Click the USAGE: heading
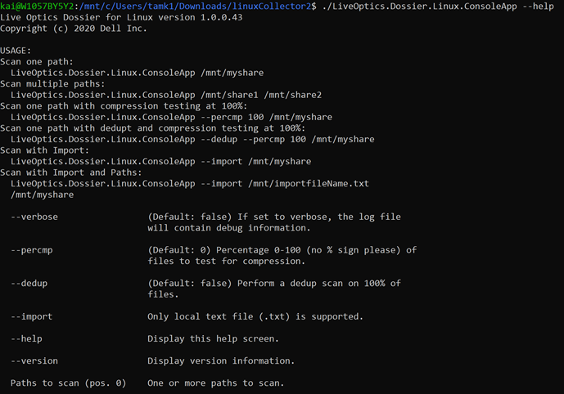The width and height of the screenshot is (564, 394). click(x=16, y=51)
